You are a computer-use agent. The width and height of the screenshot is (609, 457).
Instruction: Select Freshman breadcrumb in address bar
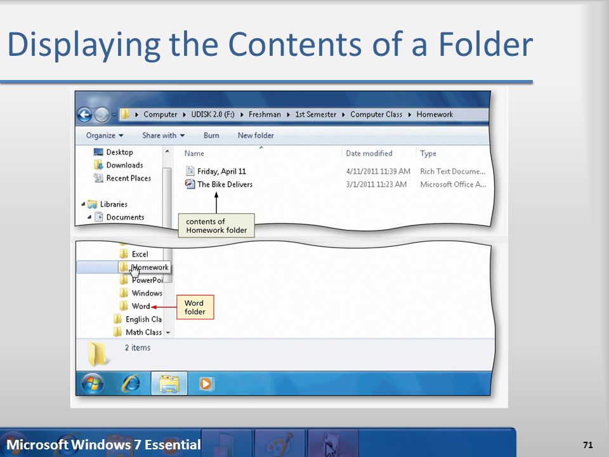point(265,114)
